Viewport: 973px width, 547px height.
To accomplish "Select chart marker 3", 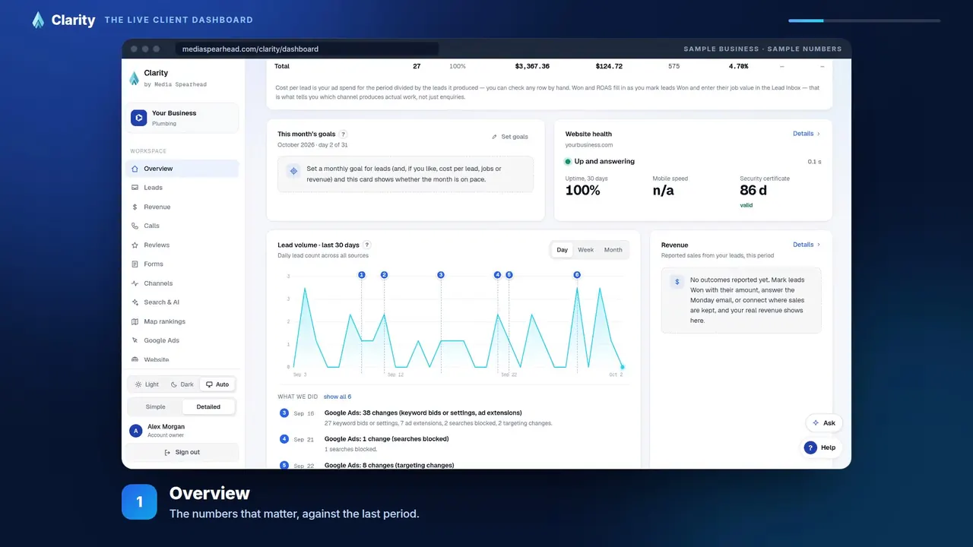I will click(441, 275).
